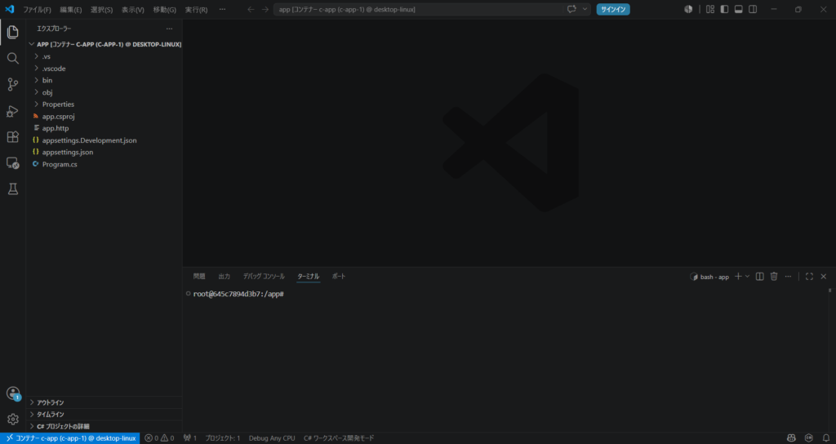
Task: Kill terminal using the trash icon
Action: [x=774, y=276]
